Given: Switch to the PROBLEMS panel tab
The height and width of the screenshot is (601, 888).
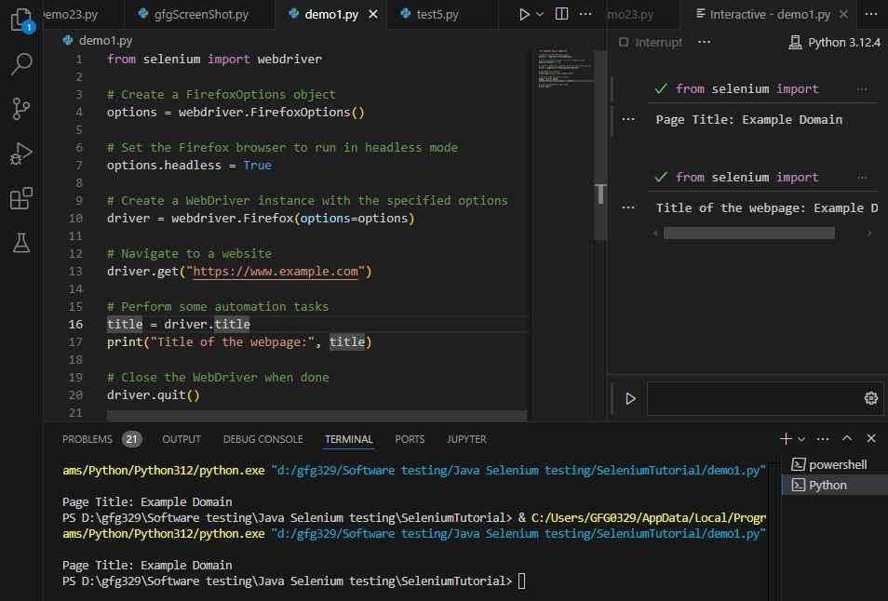Looking at the screenshot, I should 87,439.
